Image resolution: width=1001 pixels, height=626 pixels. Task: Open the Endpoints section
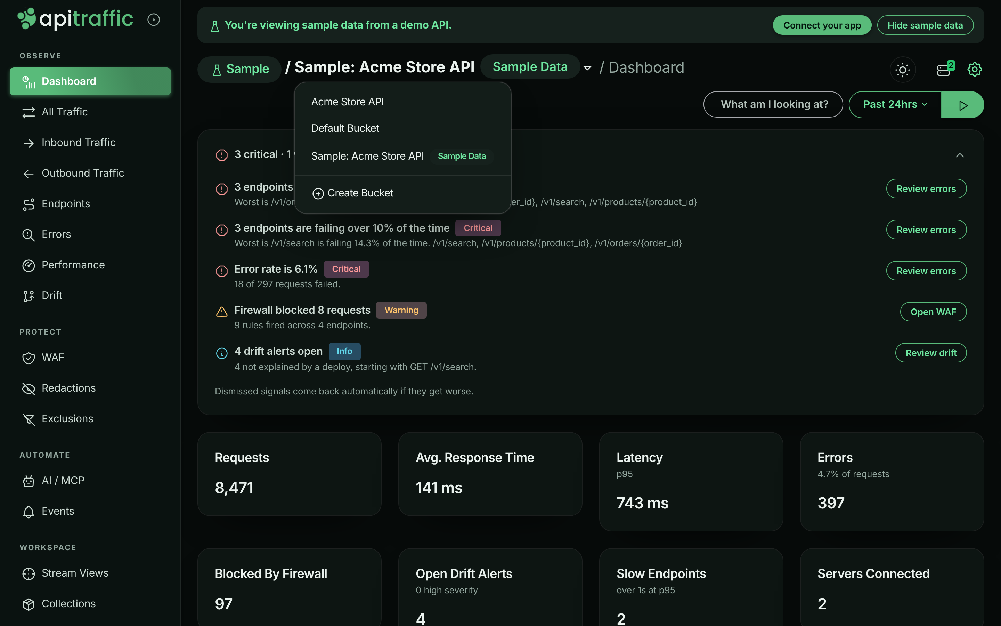coord(90,204)
